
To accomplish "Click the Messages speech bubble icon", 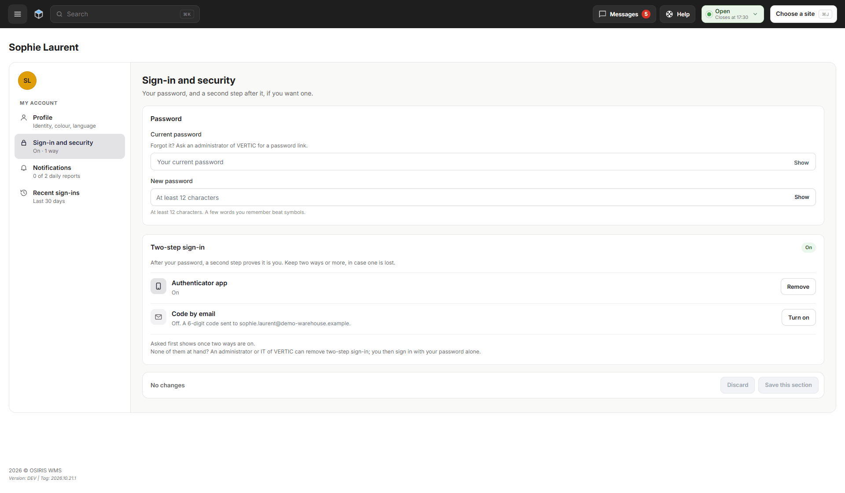I will coord(603,14).
